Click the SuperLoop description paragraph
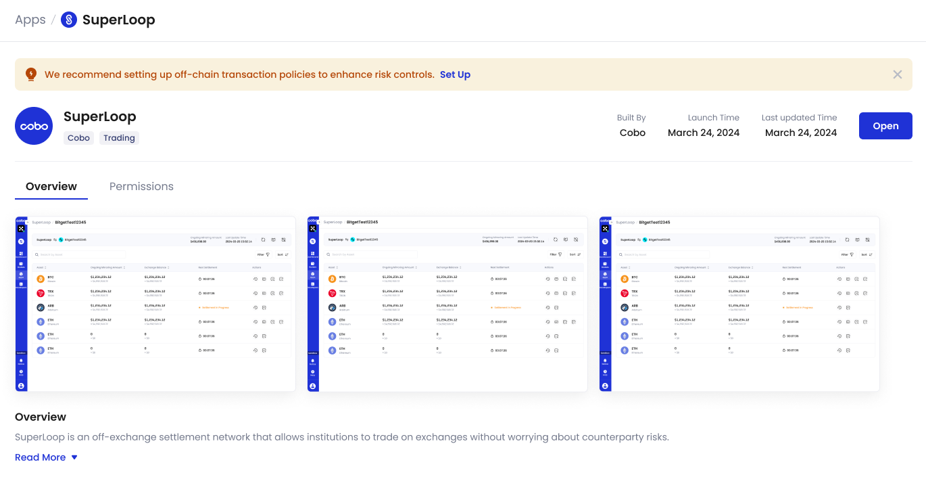 click(342, 437)
